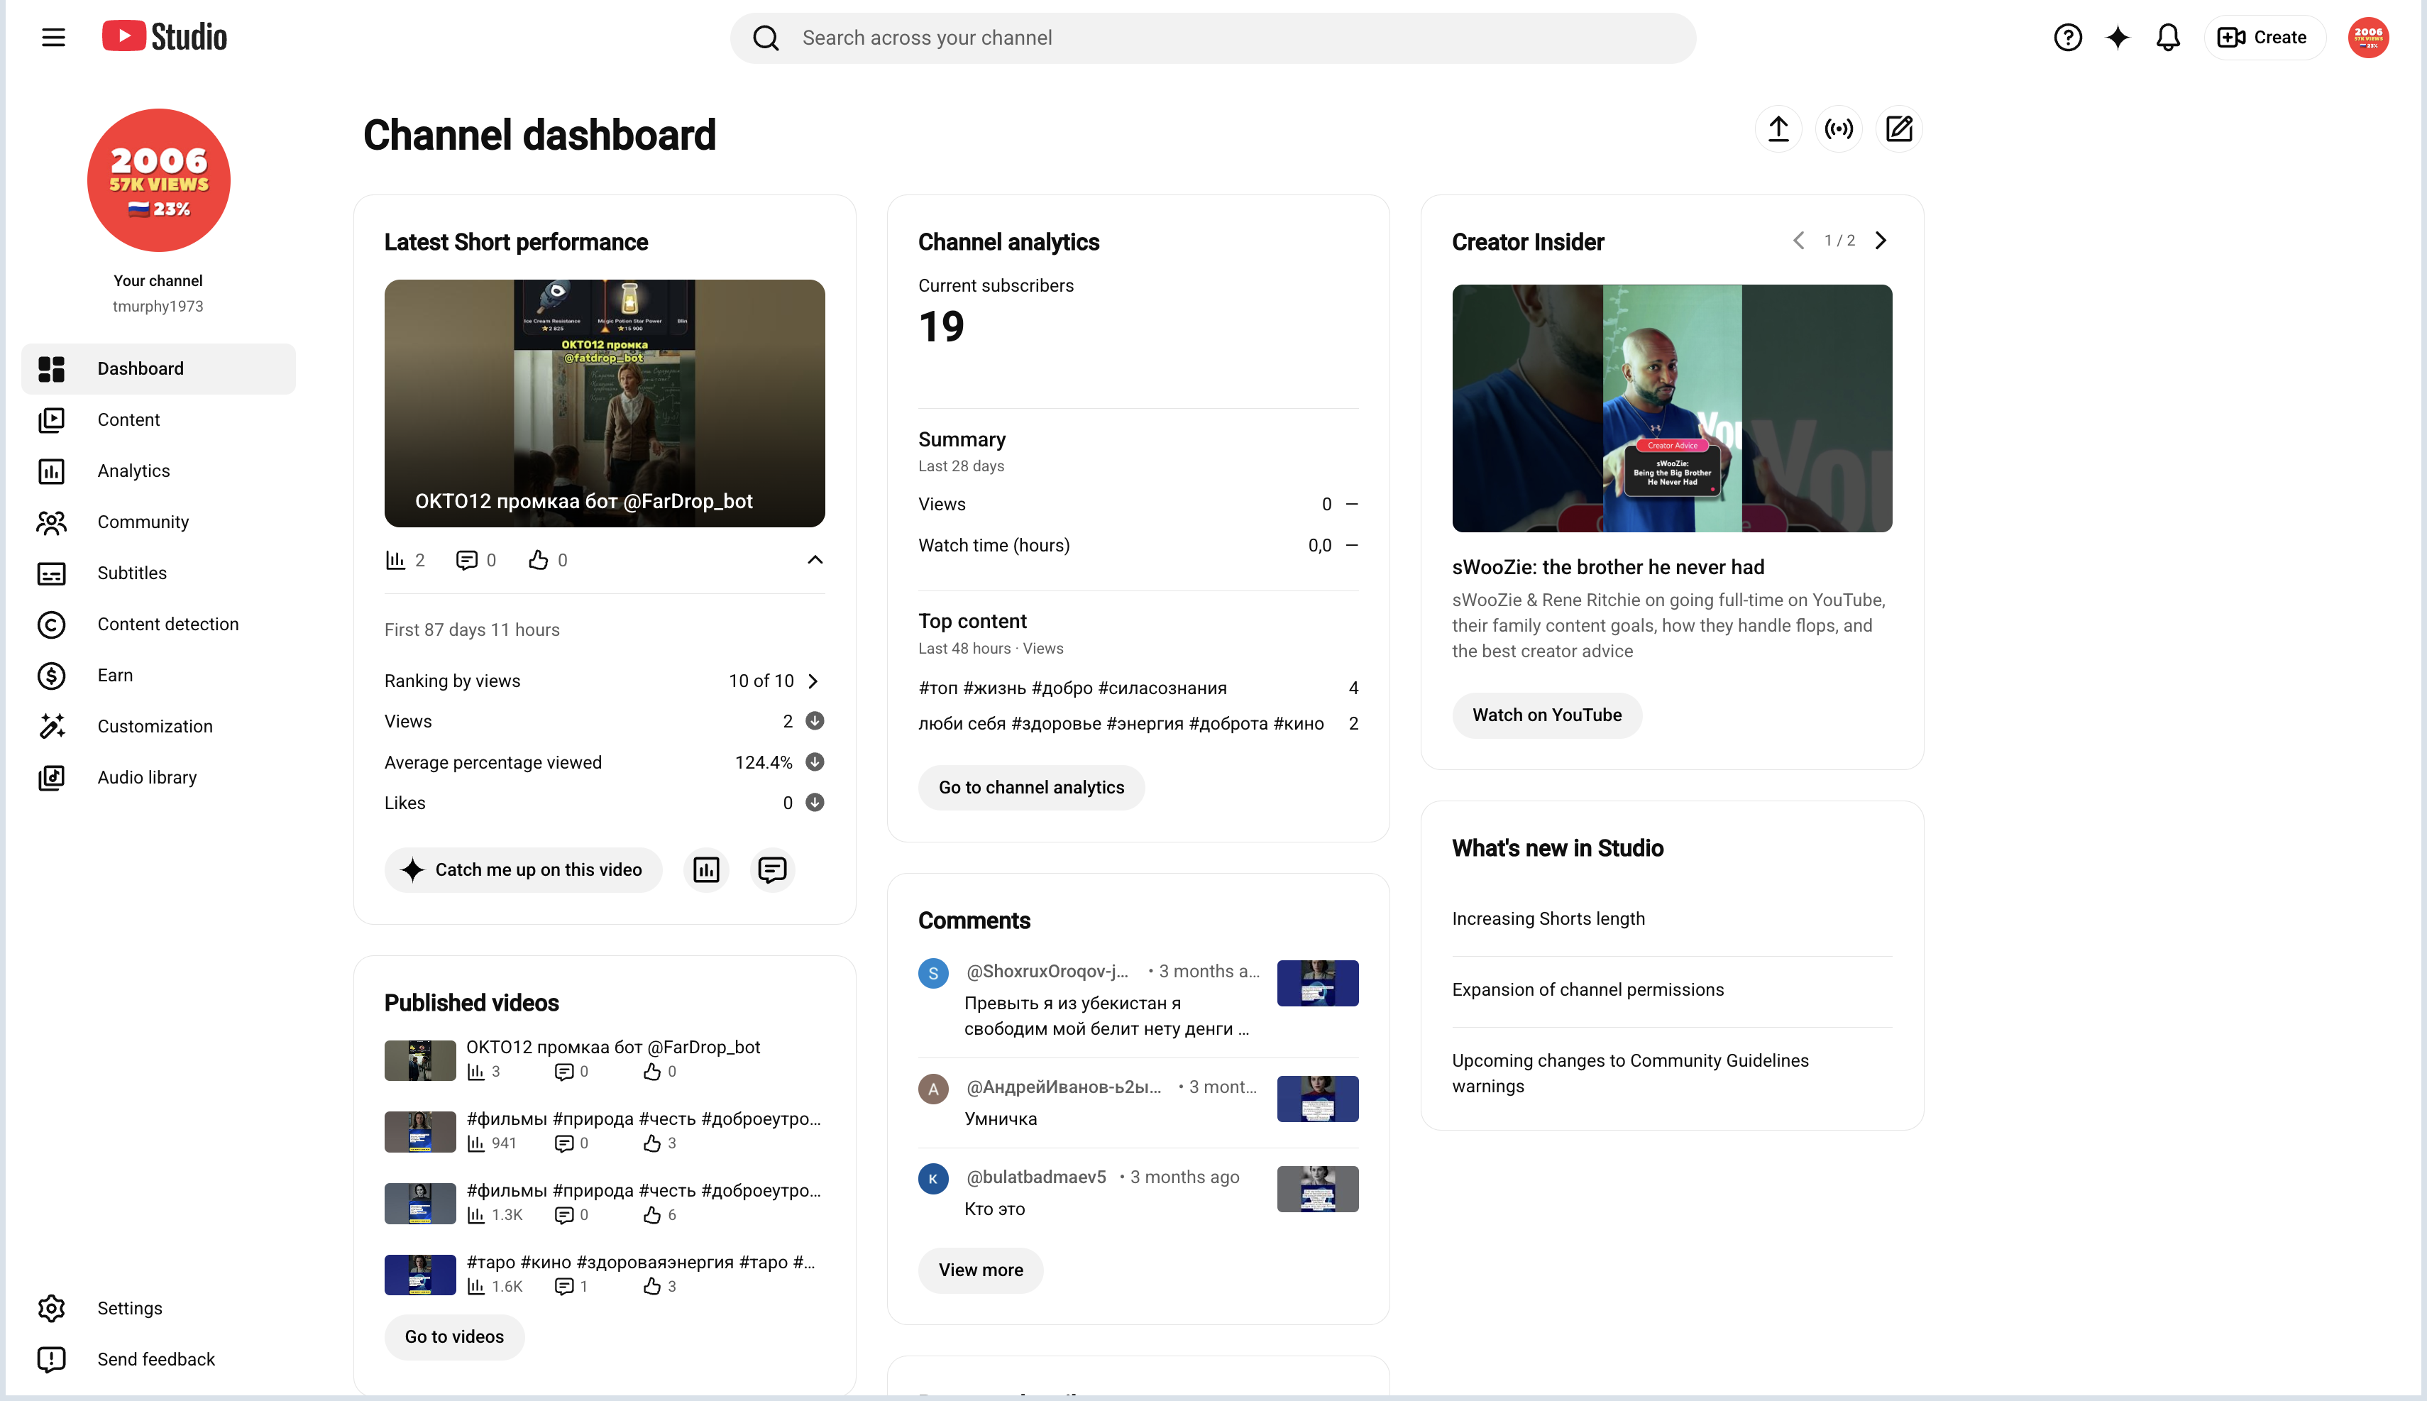Open the Dashboard sidebar item
This screenshot has width=2427, height=1401.
pyautogui.click(x=159, y=368)
